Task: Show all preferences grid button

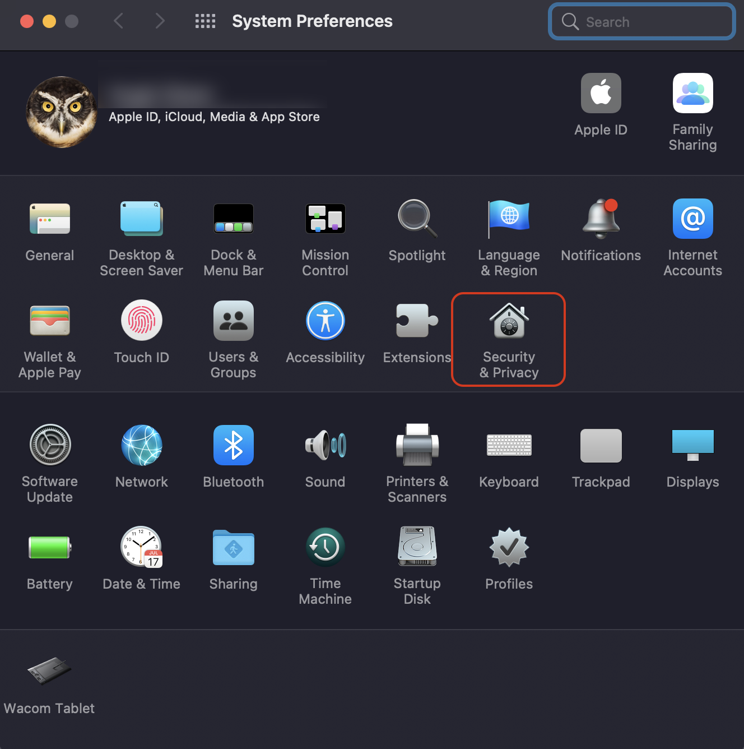Action: click(x=205, y=21)
